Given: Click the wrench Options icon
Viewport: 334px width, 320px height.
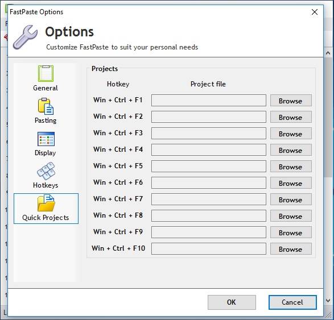Looking at the screenshot, I should point(26,38).
